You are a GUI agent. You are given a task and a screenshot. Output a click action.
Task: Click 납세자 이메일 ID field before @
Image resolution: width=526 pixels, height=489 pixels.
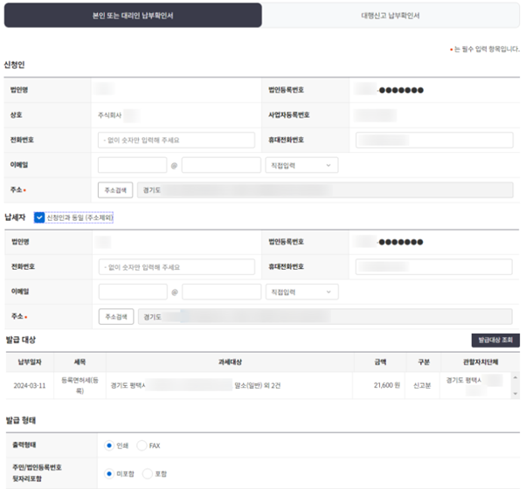(x=132, y=292)
